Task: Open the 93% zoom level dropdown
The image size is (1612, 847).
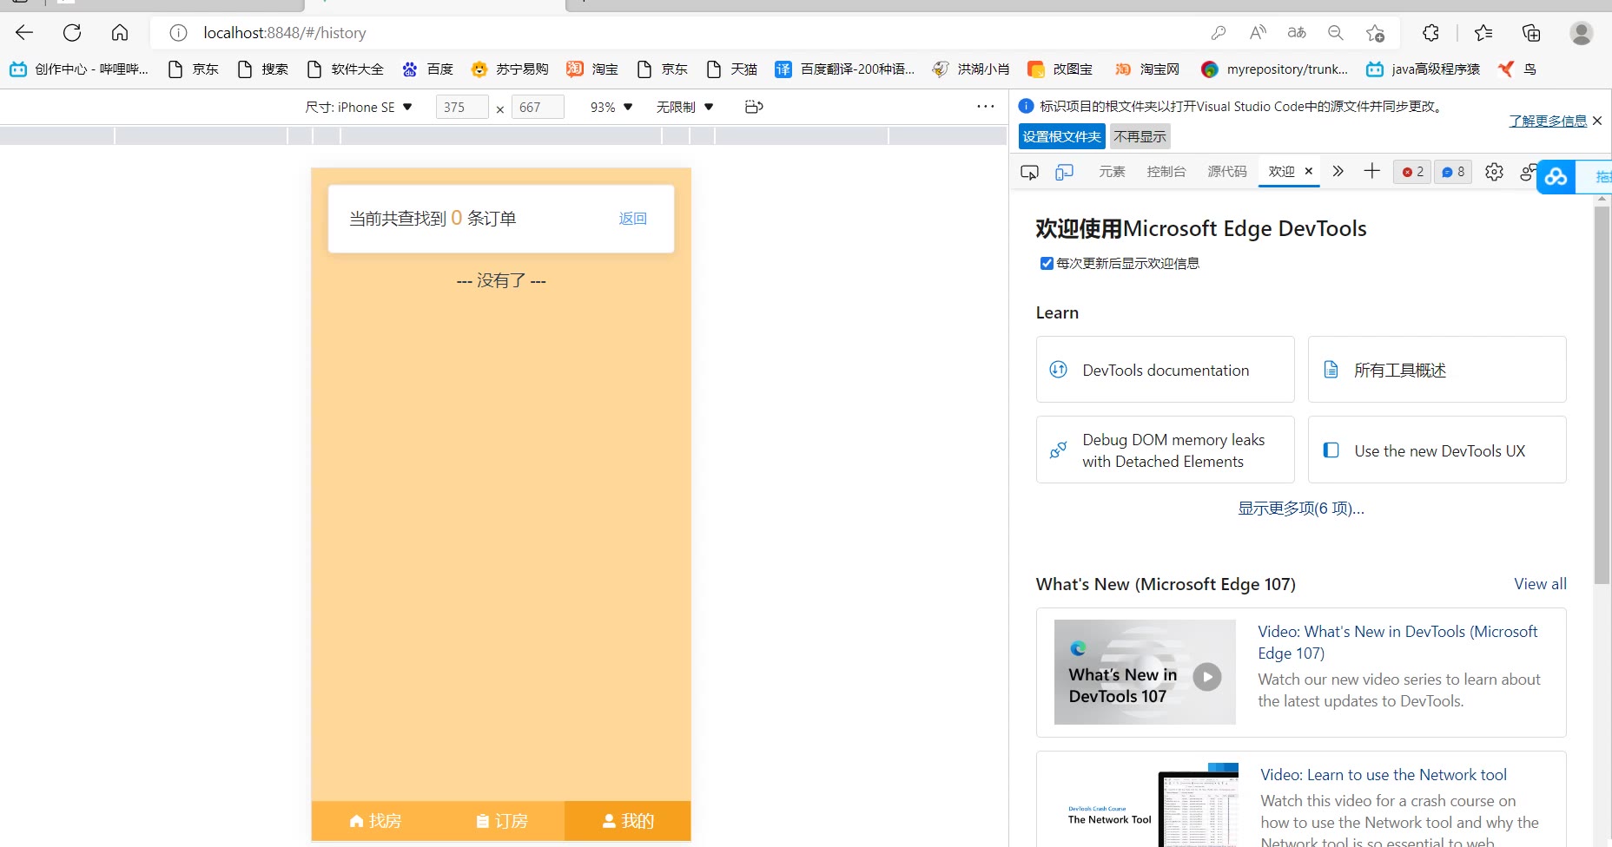Action: click(x=611, y=107)
